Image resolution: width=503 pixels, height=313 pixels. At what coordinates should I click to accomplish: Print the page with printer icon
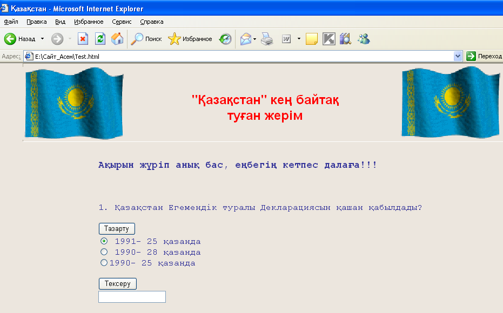267,39
